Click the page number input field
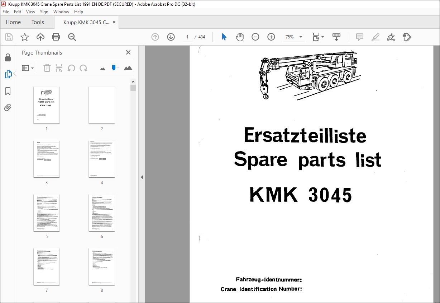This screenshot has height=303, width=440. point(187,37)
